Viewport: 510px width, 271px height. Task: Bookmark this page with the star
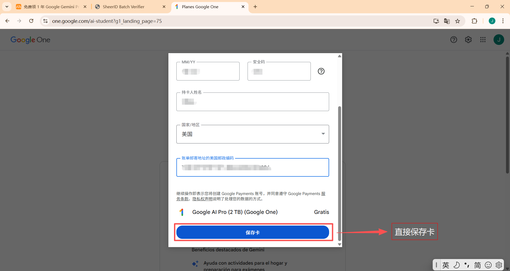point(458,21)
